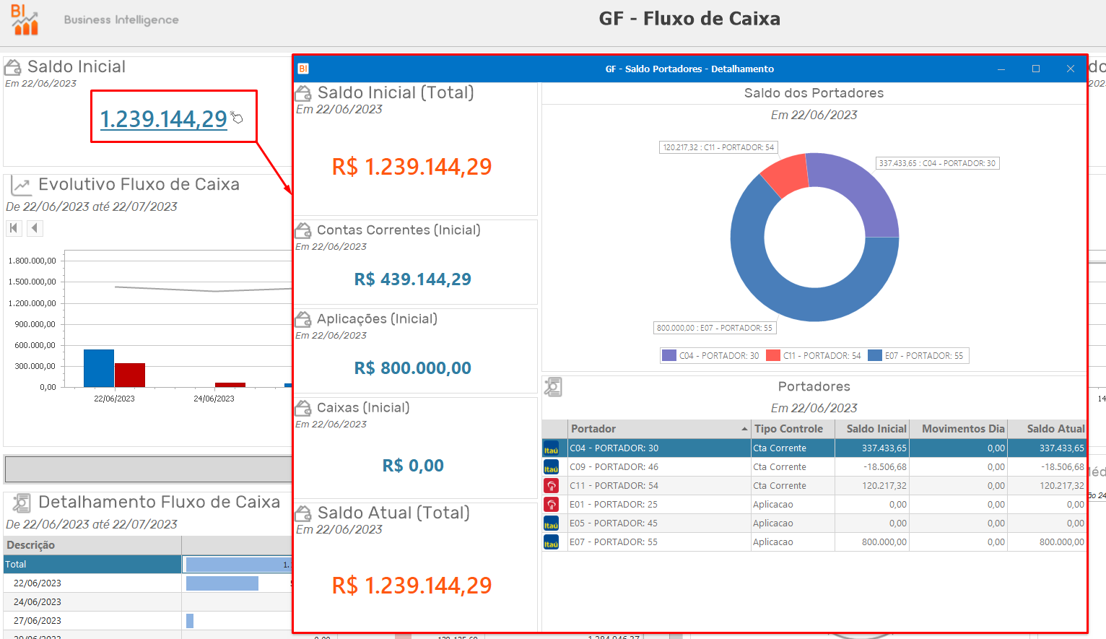
Task: Click the 337.433,65 : C04 chart label
Action: 937,163
